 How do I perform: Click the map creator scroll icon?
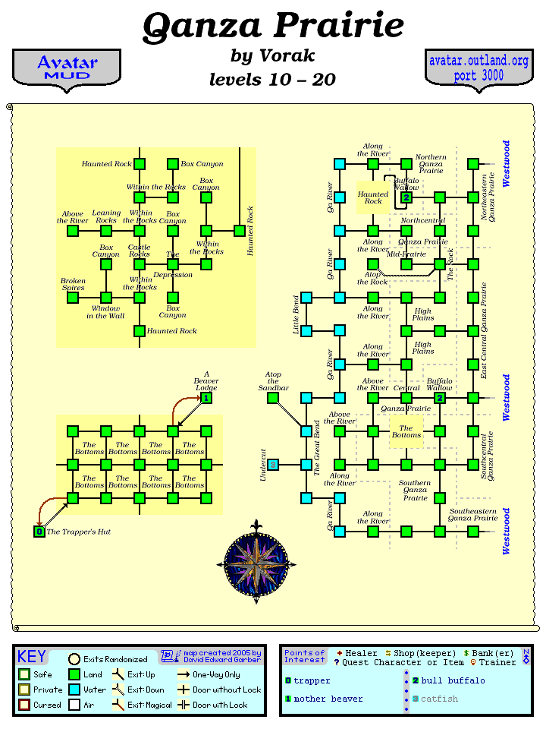coord(168,657)
